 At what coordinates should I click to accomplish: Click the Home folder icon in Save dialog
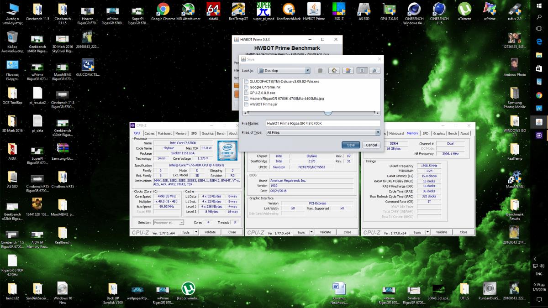pyautogui.click(x=334, y=70)
